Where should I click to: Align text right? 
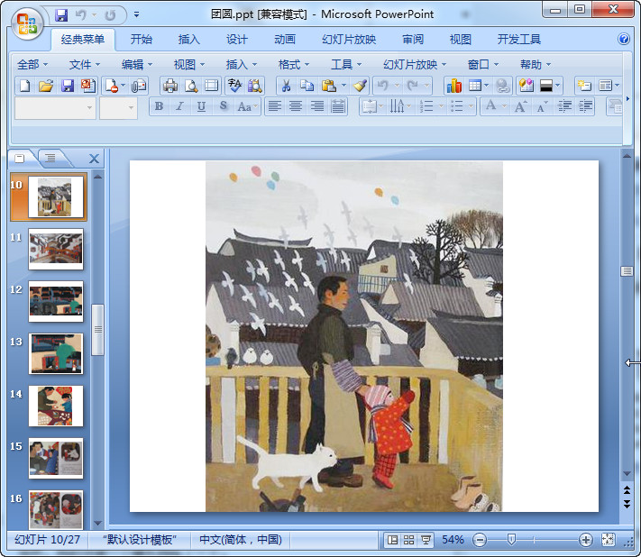(316, 106)
